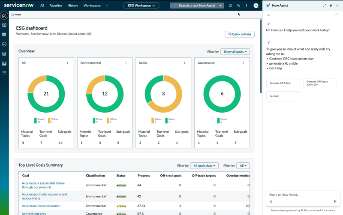The width and height of the screenshot is (343, 215).
Task: Open the search bar dropdown arrow
Action: [220, 6]
